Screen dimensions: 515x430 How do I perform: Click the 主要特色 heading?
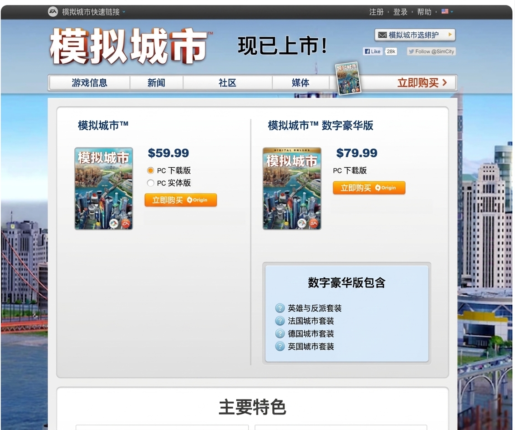(x=252, y=407)
